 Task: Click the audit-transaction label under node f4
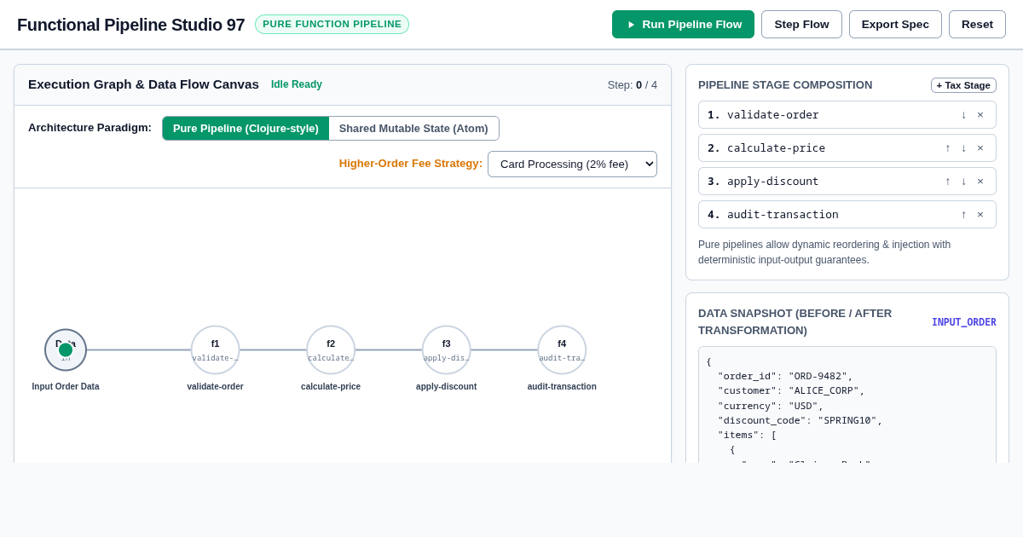[562, 387]
